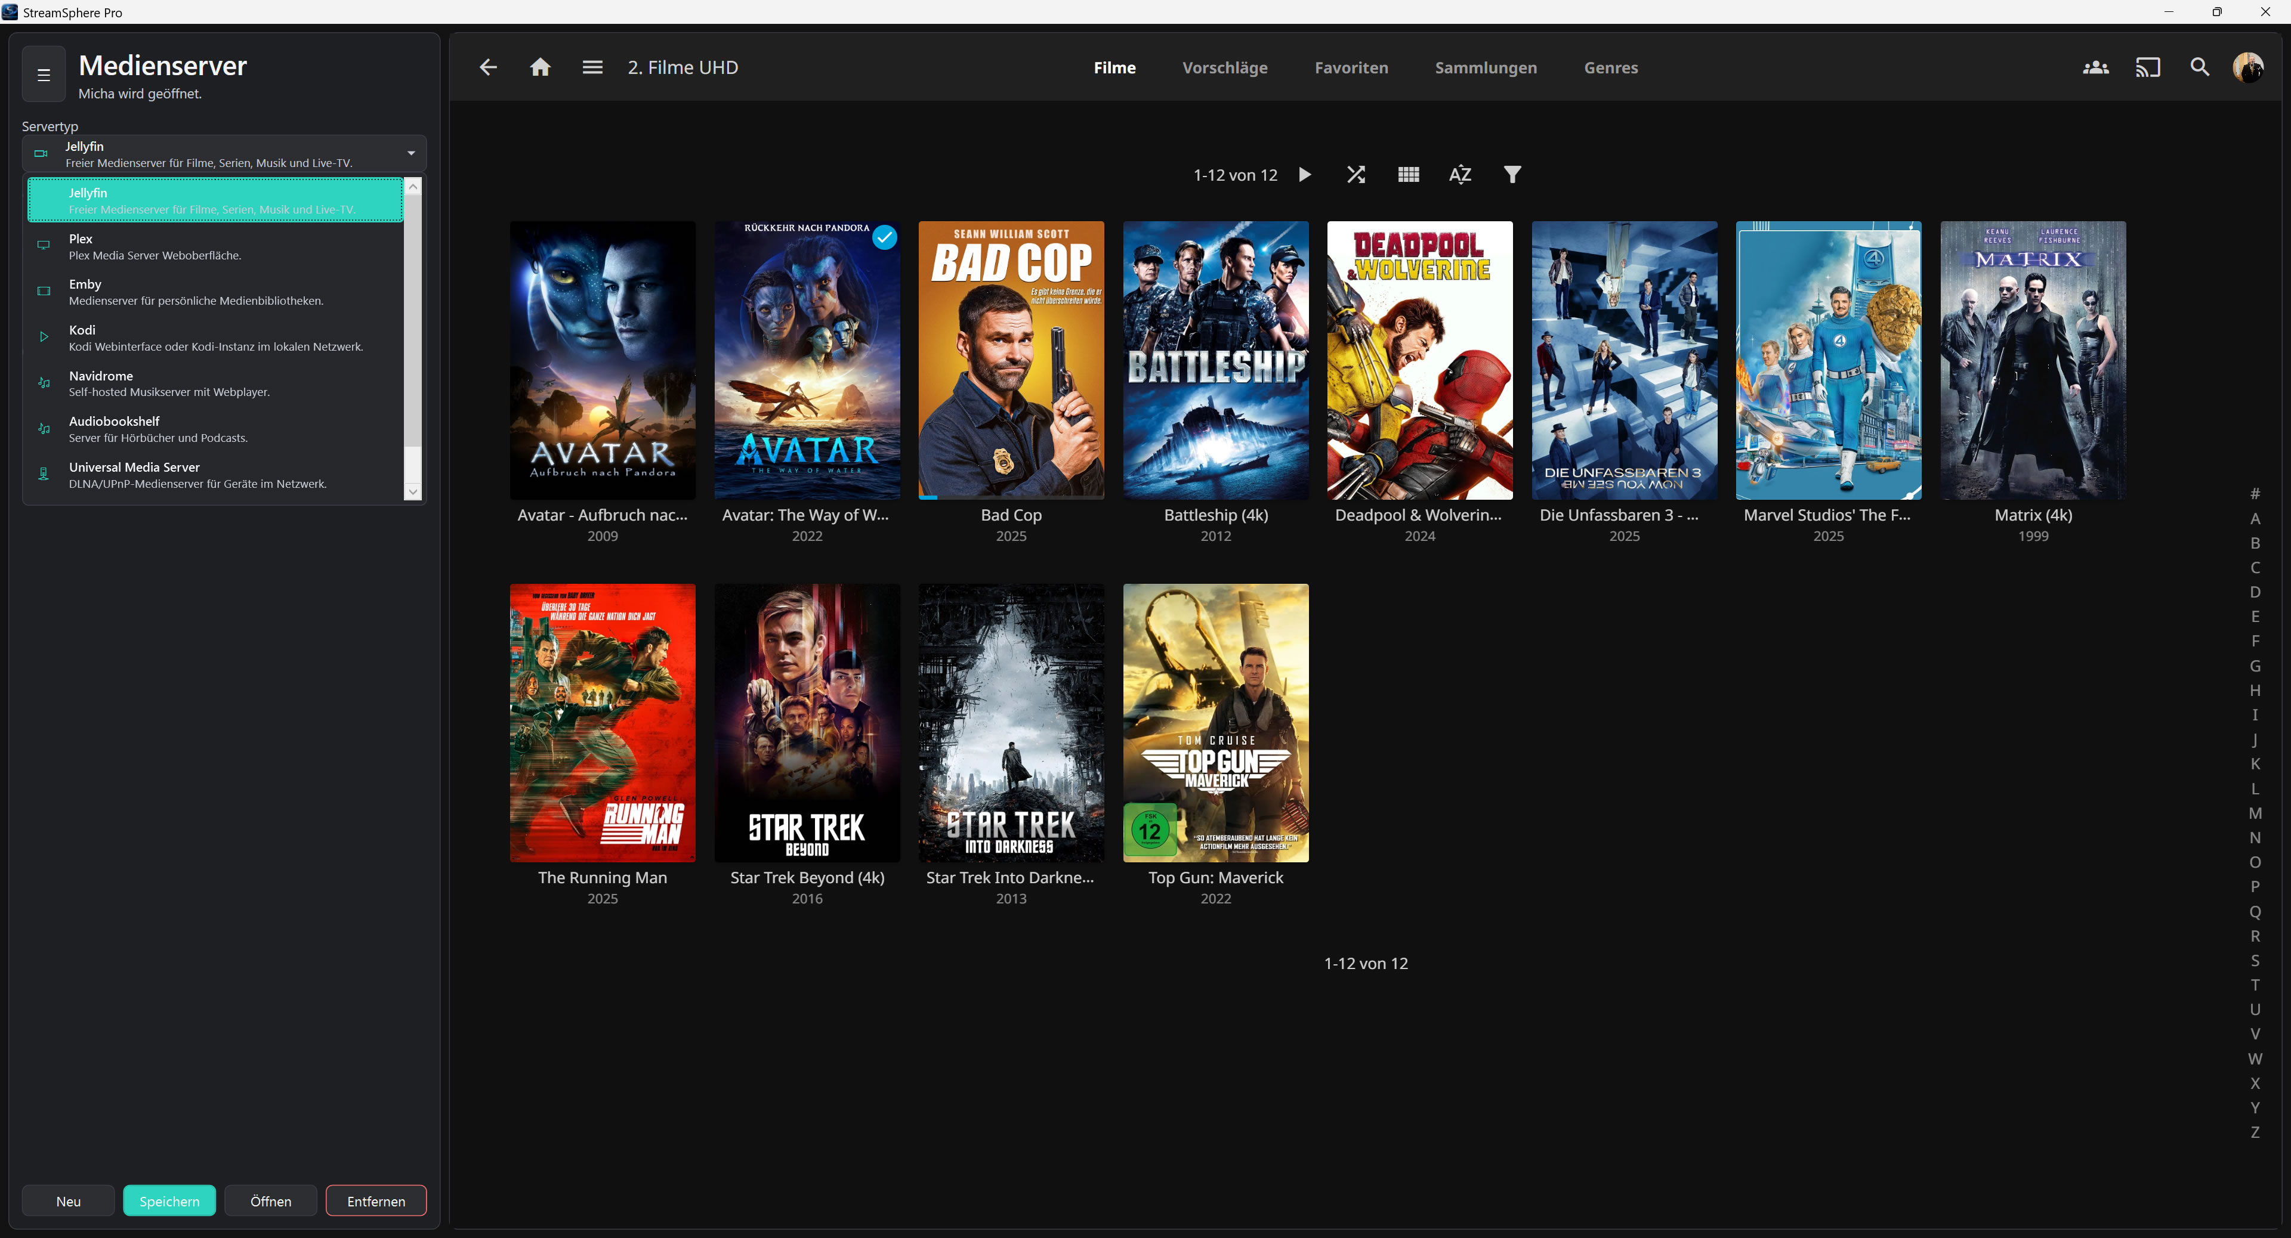Open the Star Trek Beyond (4k) poster
This screenshot has width=2291, height=1238.
(807, 723)
